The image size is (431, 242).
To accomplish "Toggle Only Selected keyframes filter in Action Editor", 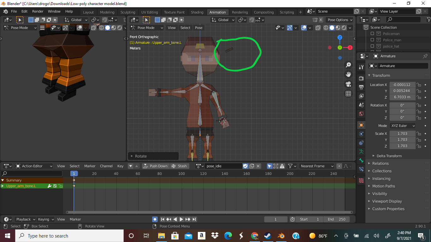I will click(x=269, y=166).
